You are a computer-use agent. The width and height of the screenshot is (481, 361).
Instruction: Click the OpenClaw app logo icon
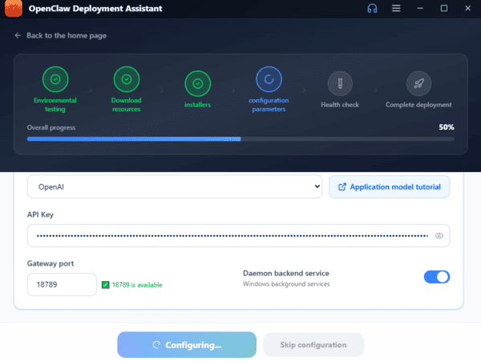click(x=14, y=9)
